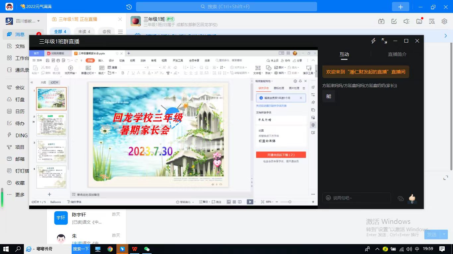Adjust WPS zoom slider handle
This screenshot has width=453, height=254.
click(x=290, y=202)
